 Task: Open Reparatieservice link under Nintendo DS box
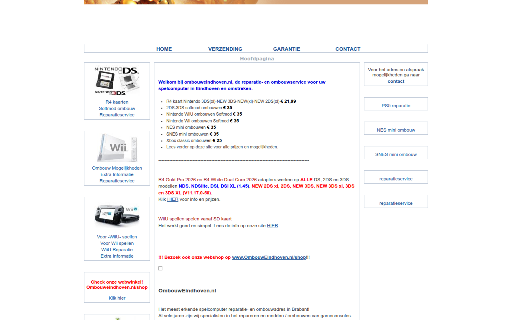coord(117,115)
